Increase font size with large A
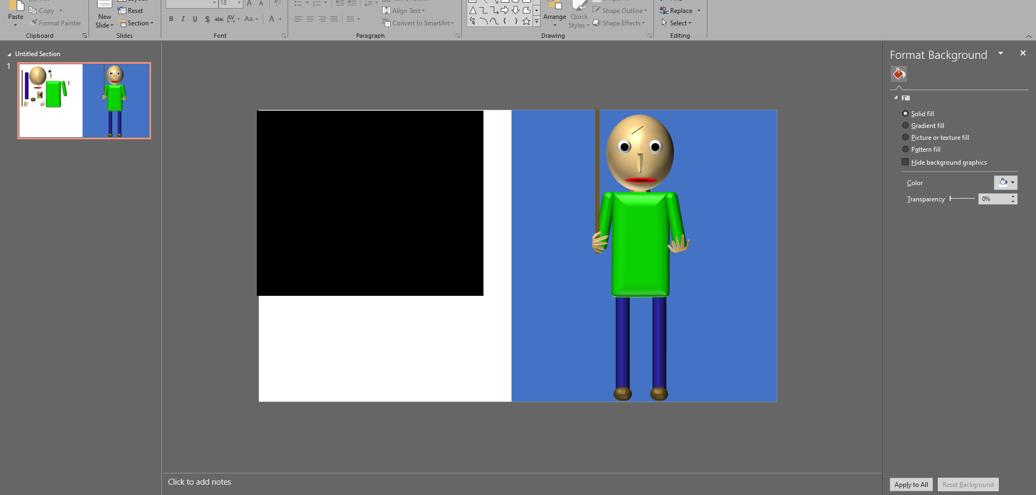 click(x=249, y=3)
